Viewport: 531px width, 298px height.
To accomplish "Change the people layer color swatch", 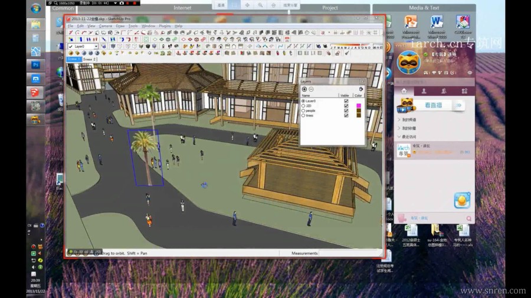I will tap(359, 111).
